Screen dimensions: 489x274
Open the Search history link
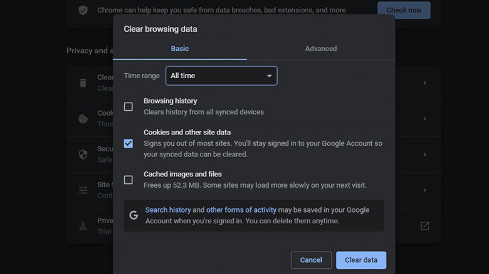pos(167,210)
